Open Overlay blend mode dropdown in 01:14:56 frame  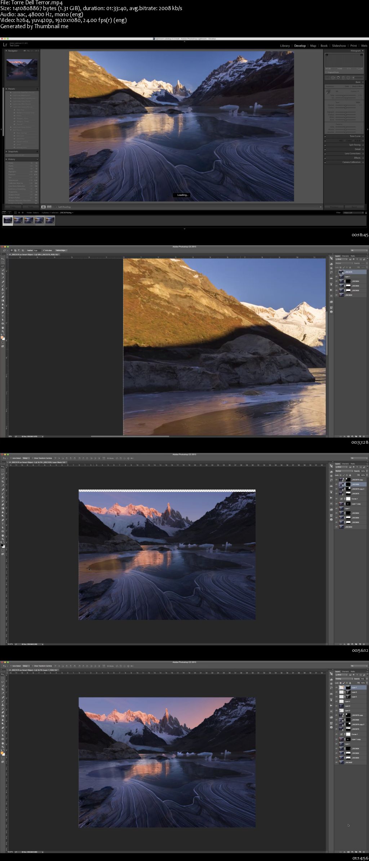coord(344,679)
